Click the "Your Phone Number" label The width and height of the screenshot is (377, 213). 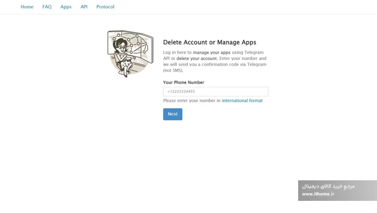[x=183, y=82]
